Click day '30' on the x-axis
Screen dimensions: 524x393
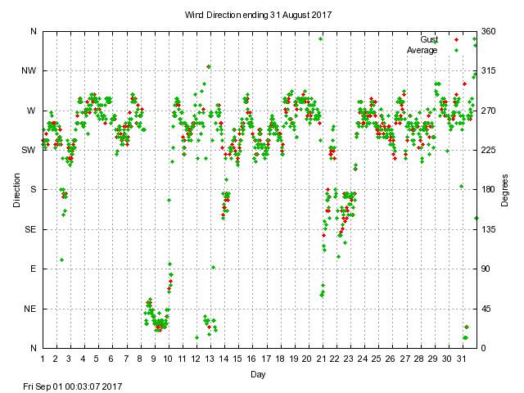point(447,359)
